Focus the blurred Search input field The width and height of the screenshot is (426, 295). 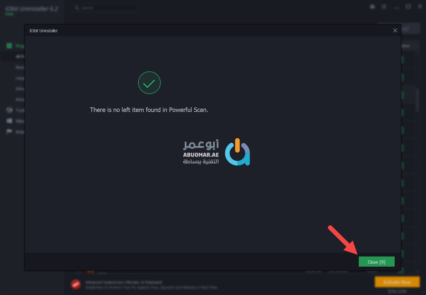(x=105, y=8)
